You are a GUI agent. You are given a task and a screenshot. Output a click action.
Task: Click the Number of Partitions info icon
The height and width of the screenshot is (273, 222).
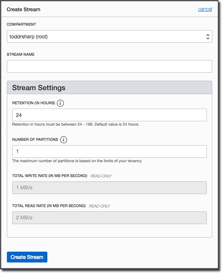point(64,140)
